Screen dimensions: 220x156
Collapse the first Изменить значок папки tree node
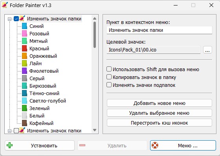9,19
